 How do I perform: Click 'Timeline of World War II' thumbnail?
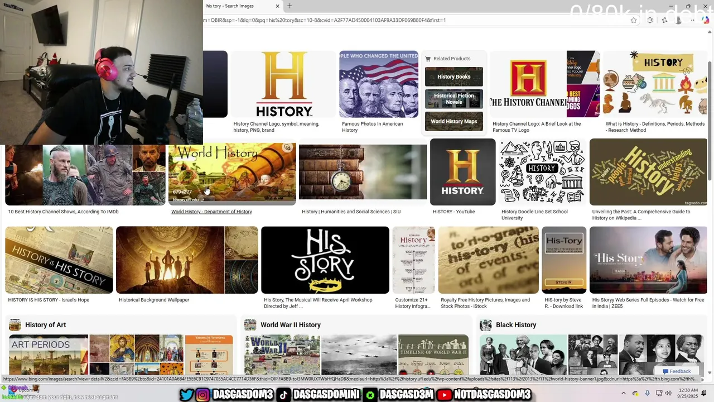433,355
